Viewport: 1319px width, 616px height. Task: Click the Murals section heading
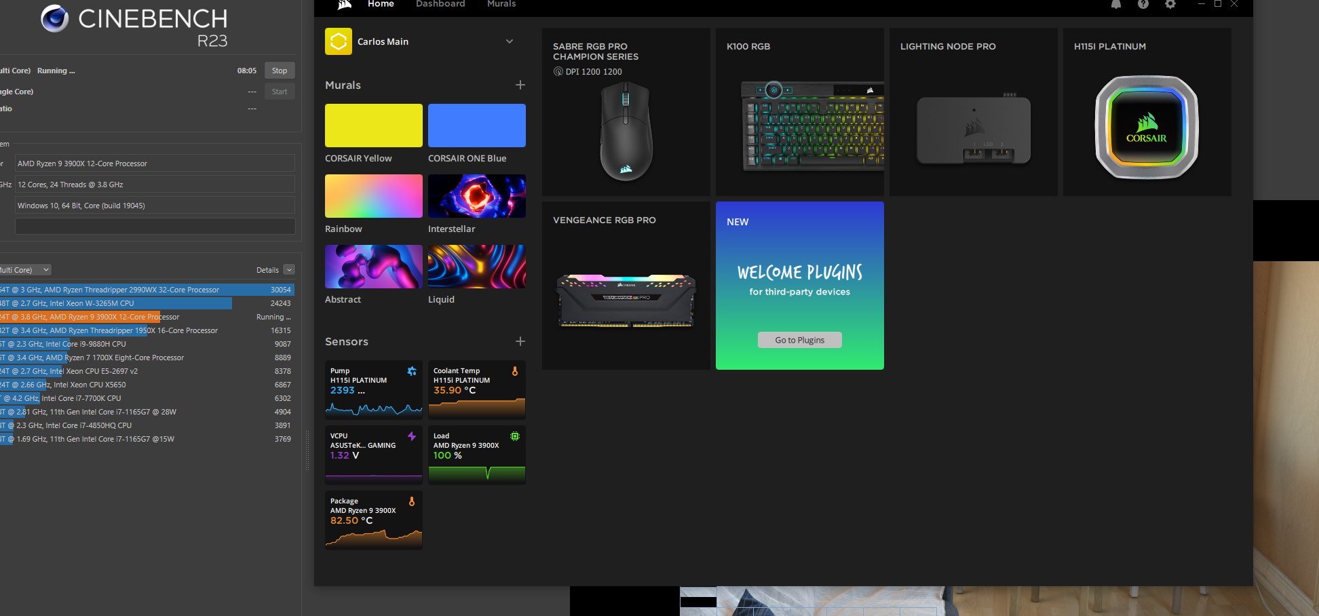pyautogui.click(x=343, y=85)
